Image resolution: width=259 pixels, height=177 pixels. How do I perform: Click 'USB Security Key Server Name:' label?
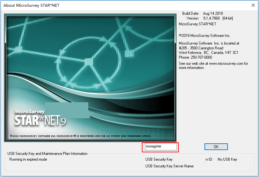point(170,166)
